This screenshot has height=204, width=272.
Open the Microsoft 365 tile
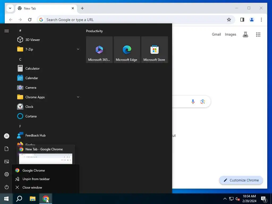(x=99, y=50)
